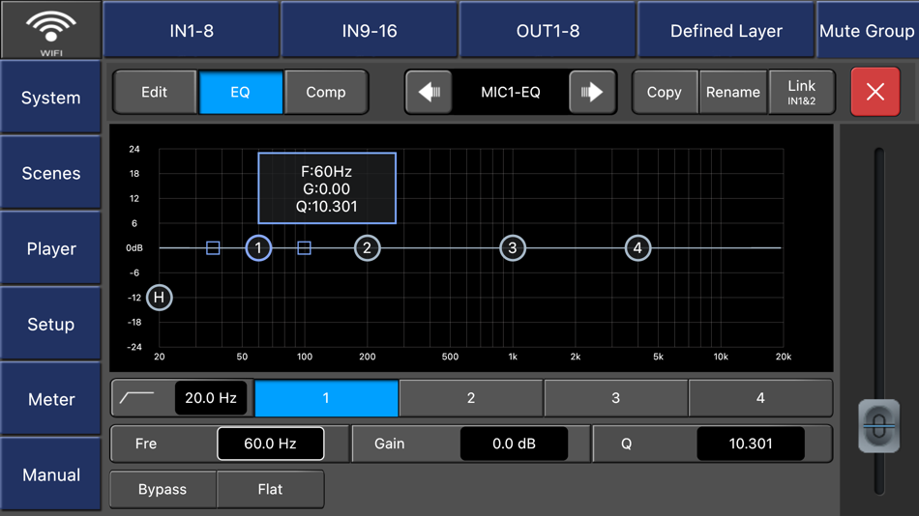Image resolution: width=919 pixels, height=516 pixels.
Task: Click left Q-width square handle near 50Hz
Action: [213, 247]
